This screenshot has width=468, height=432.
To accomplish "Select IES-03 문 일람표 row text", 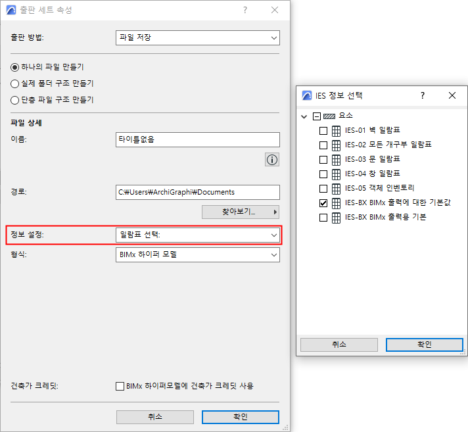I will [373, 159].
